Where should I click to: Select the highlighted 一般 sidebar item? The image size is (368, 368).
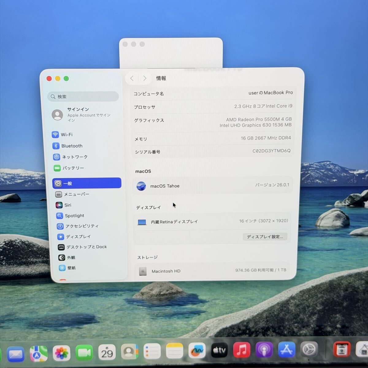click(87, 183)
